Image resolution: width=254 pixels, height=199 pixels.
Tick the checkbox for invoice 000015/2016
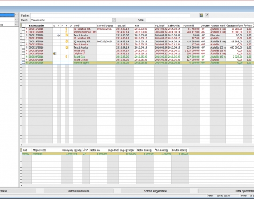click(x=23, y=29)
